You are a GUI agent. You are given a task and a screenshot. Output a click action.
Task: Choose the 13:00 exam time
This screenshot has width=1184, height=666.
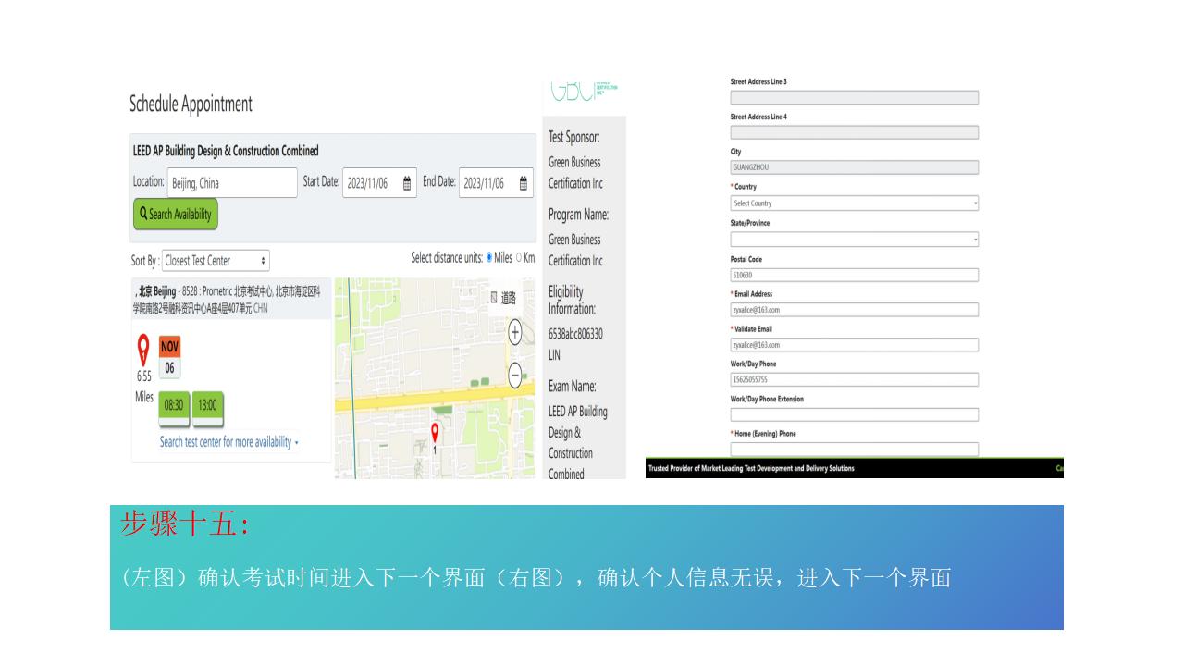(207, 405)
